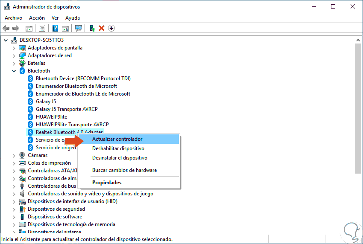Select Galaxy J5 Transporte AVRCP
Viewport: 363px width, 244px height.
67,109
